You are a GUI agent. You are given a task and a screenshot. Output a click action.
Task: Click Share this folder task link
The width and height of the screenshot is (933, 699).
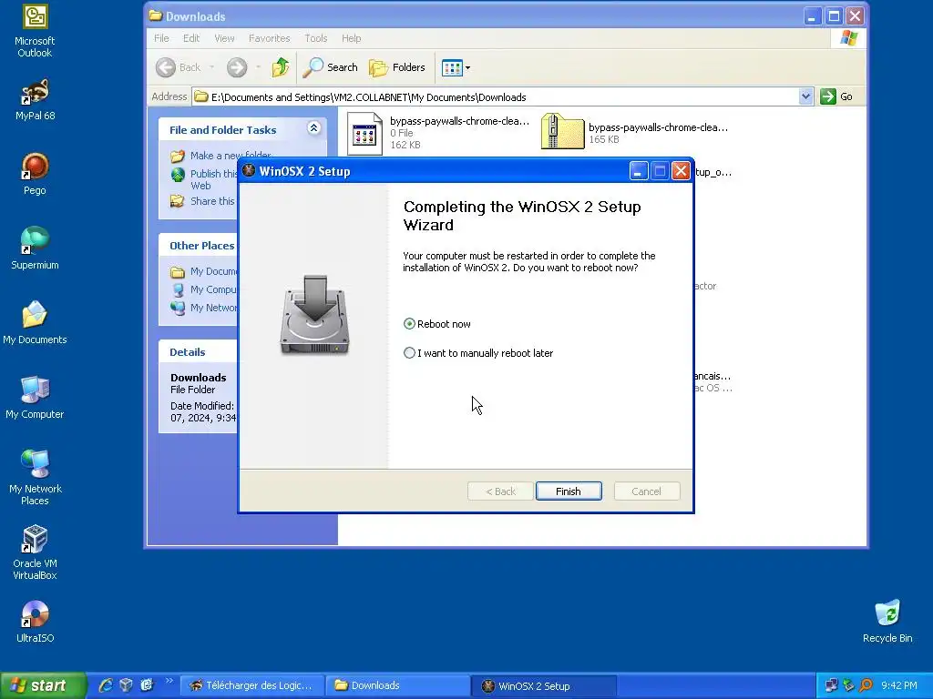[x=202, y=201]
